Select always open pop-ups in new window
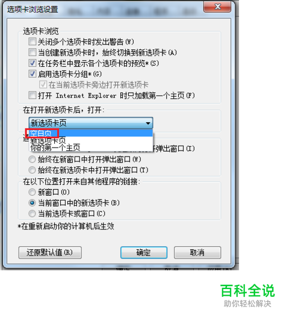Viewport: 301px width, 327px height. pos(32,160)
